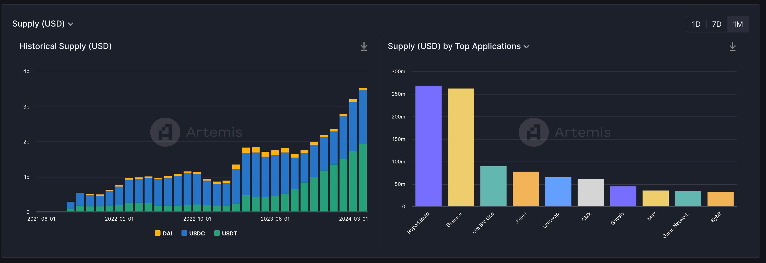766x263 pixels.
Task: Select the Gm Btc Usd bar
Action: pyautogui.click(x=493, y=186)
